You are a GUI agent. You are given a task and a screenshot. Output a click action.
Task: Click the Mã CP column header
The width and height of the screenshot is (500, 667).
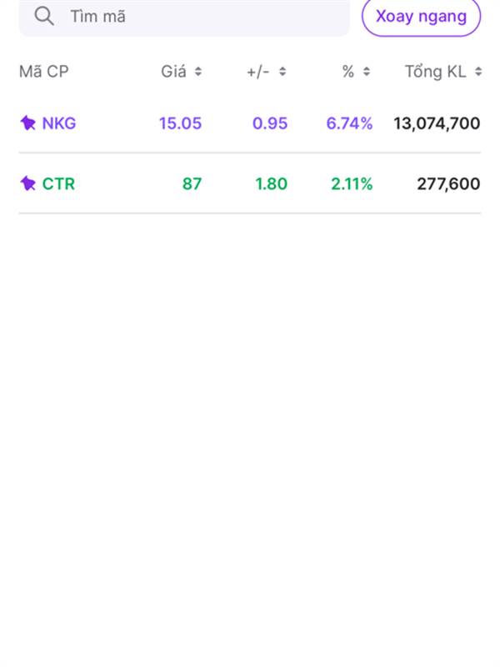[43, 72]
